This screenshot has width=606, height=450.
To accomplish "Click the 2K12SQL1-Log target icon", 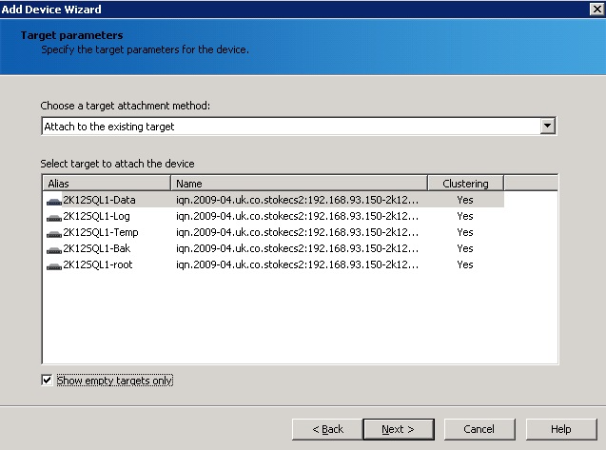I will pyautogui.click(x=53, y=217).
